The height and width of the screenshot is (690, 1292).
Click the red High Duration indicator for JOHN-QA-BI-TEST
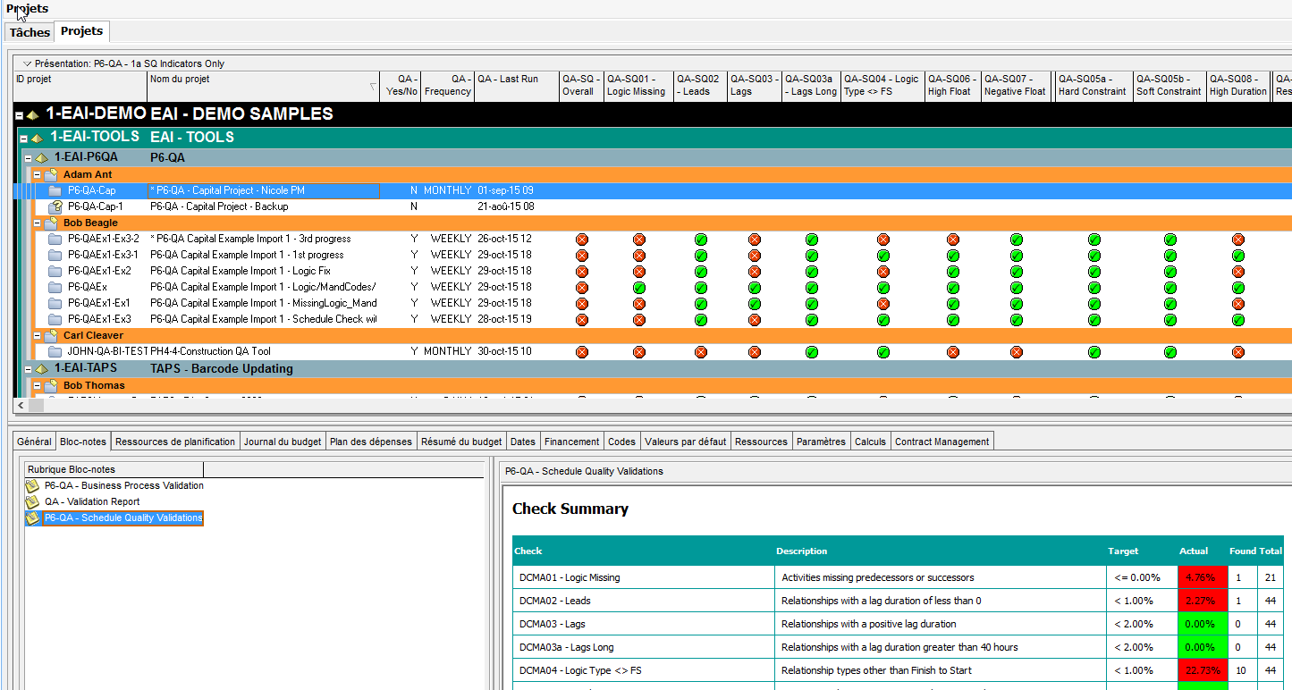click(1238, 352)
